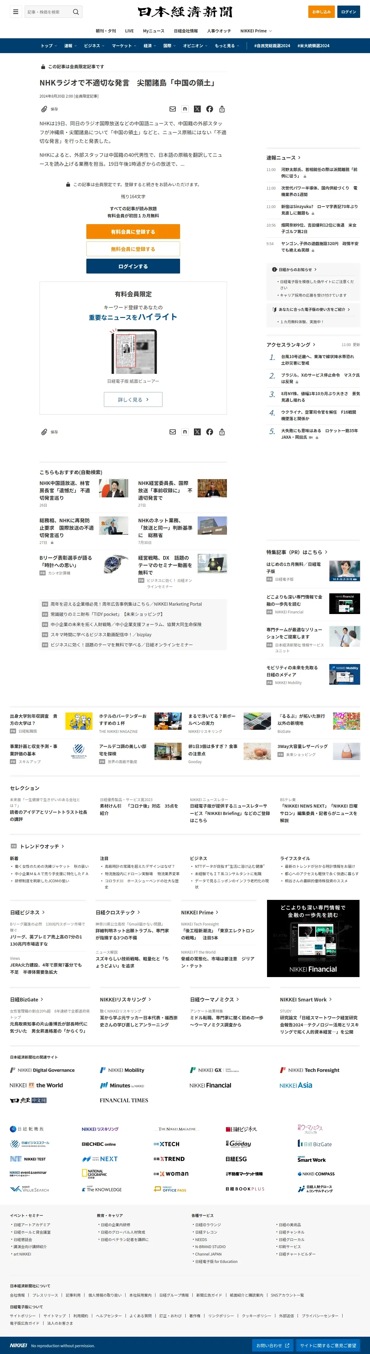Click the お問い合わせ footer button
The height and width of the screenshot is (1354, 370).
tap(272, 1346)
